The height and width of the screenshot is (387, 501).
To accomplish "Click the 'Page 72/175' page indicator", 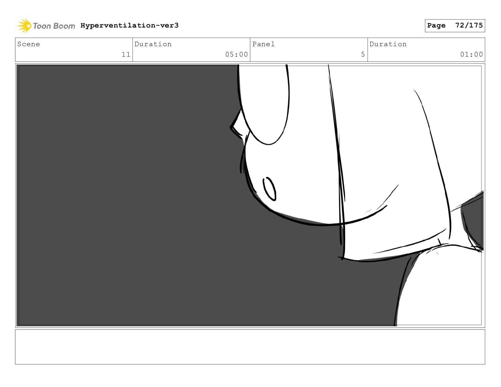I will point(455,26).
